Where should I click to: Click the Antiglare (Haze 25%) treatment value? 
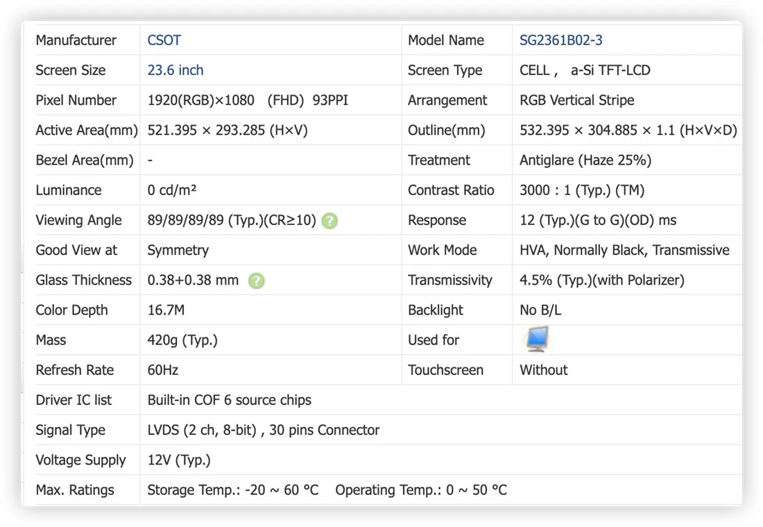point(585,160)
